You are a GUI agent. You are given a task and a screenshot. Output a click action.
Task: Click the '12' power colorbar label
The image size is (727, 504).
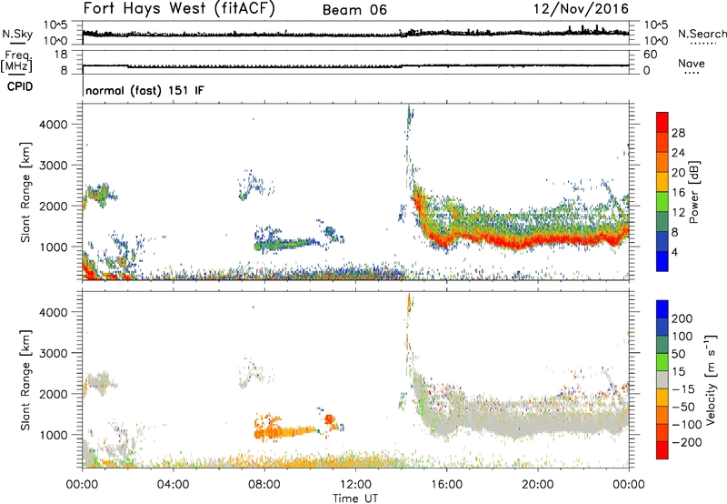(678, 213)
